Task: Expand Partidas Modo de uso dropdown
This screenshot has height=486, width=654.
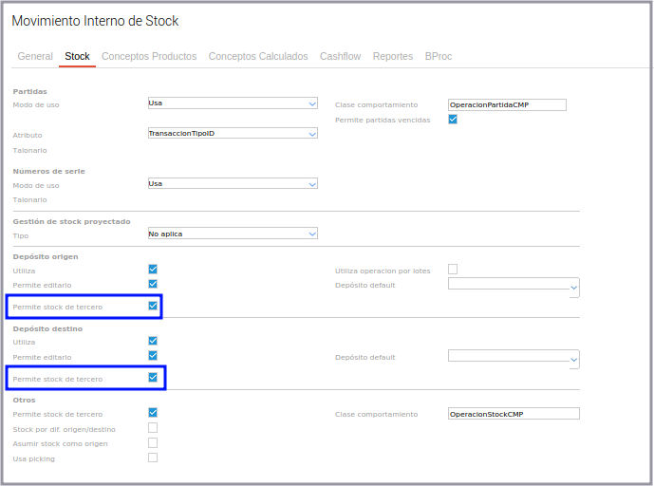Action: pyautogui.click(x=233, y=103)
